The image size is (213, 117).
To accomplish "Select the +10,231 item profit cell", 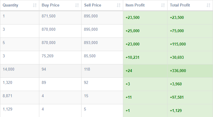I will [145, 58].
